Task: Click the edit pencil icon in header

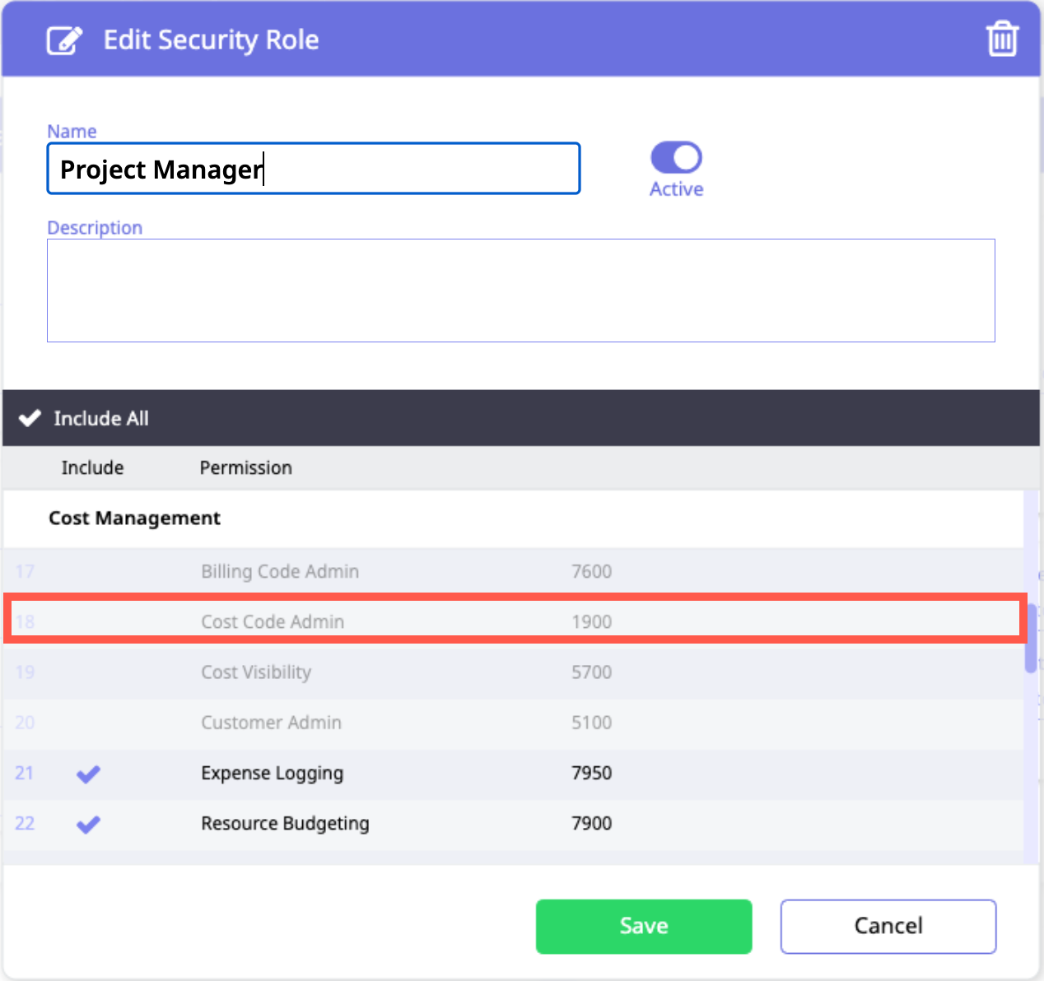Action: click(x=64, y=40)
